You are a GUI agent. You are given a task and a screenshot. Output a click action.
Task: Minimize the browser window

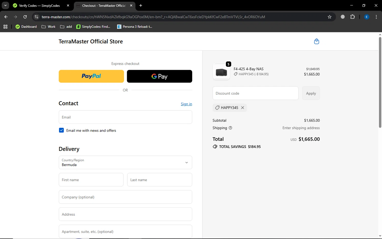(351, 5)
